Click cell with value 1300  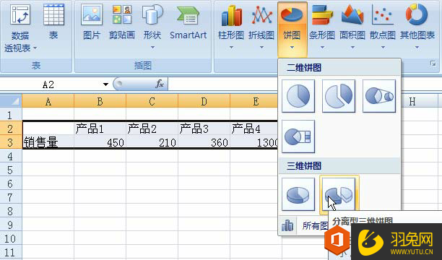pyautogui.click(x=254, y=142)
